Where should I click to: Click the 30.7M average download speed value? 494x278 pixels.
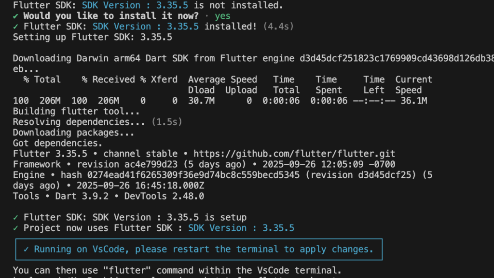click(201, 101)
